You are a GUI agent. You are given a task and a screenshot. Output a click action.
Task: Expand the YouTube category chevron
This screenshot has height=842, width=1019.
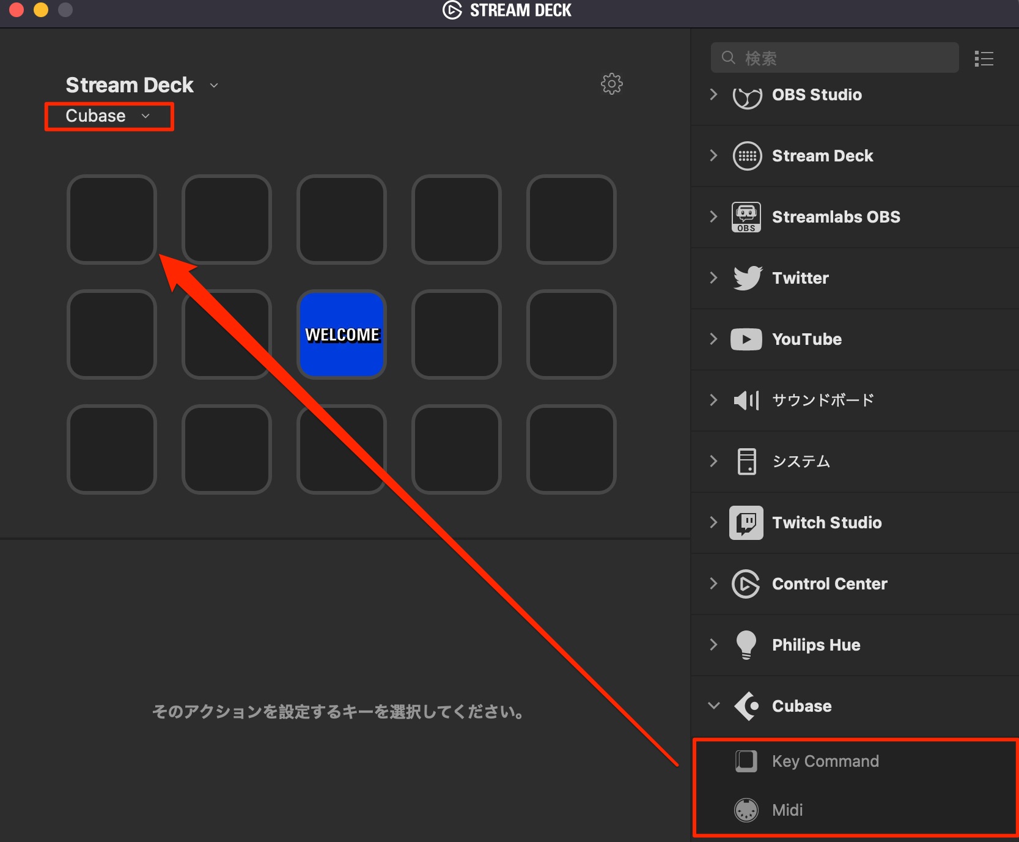point(713,339)
